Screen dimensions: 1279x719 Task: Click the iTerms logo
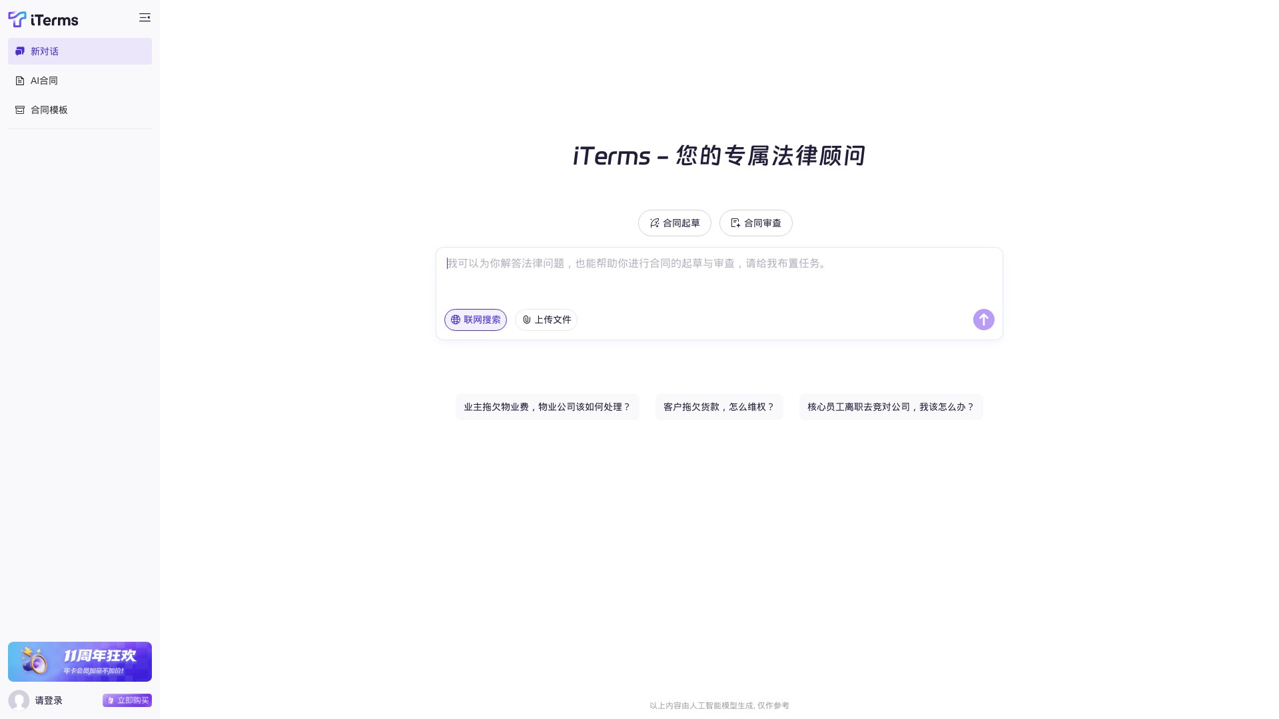click(43, 19)
